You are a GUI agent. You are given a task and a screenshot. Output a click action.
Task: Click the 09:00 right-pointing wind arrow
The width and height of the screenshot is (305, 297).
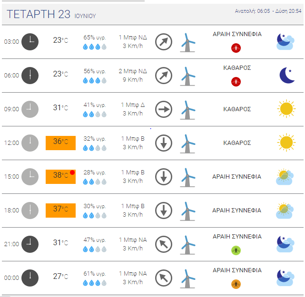click(x=164, y=109)
